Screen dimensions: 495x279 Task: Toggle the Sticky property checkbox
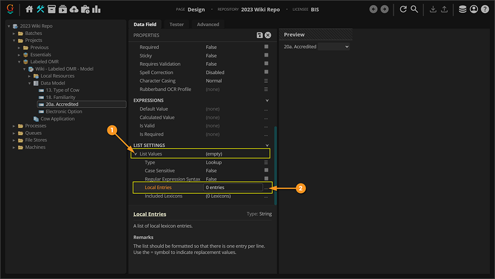[x=266, y=56]
